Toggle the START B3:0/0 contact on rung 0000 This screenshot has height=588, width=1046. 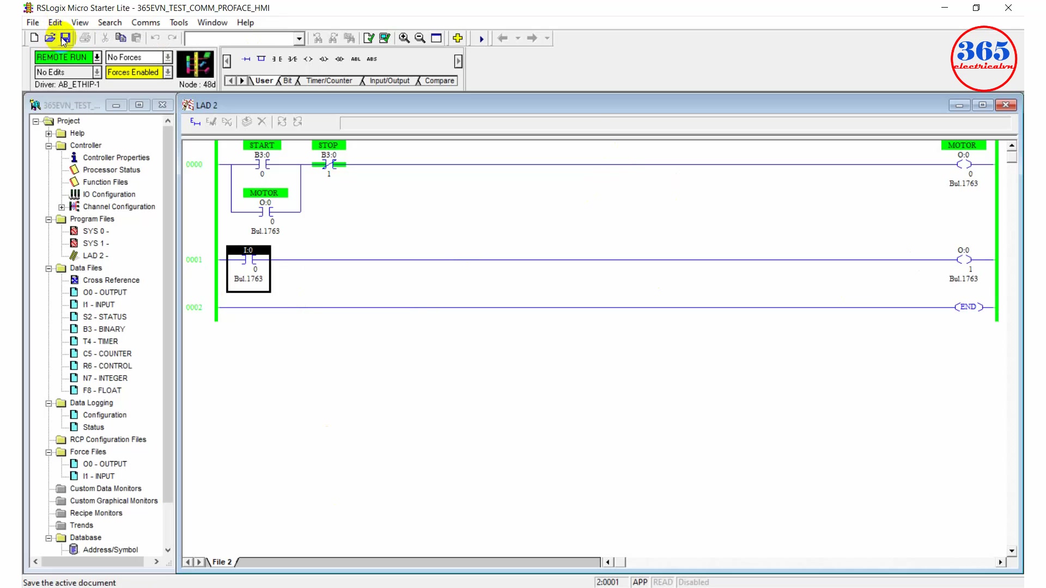point(262,164)
